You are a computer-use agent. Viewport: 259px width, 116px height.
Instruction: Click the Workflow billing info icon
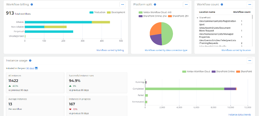(x=32, y=5)
